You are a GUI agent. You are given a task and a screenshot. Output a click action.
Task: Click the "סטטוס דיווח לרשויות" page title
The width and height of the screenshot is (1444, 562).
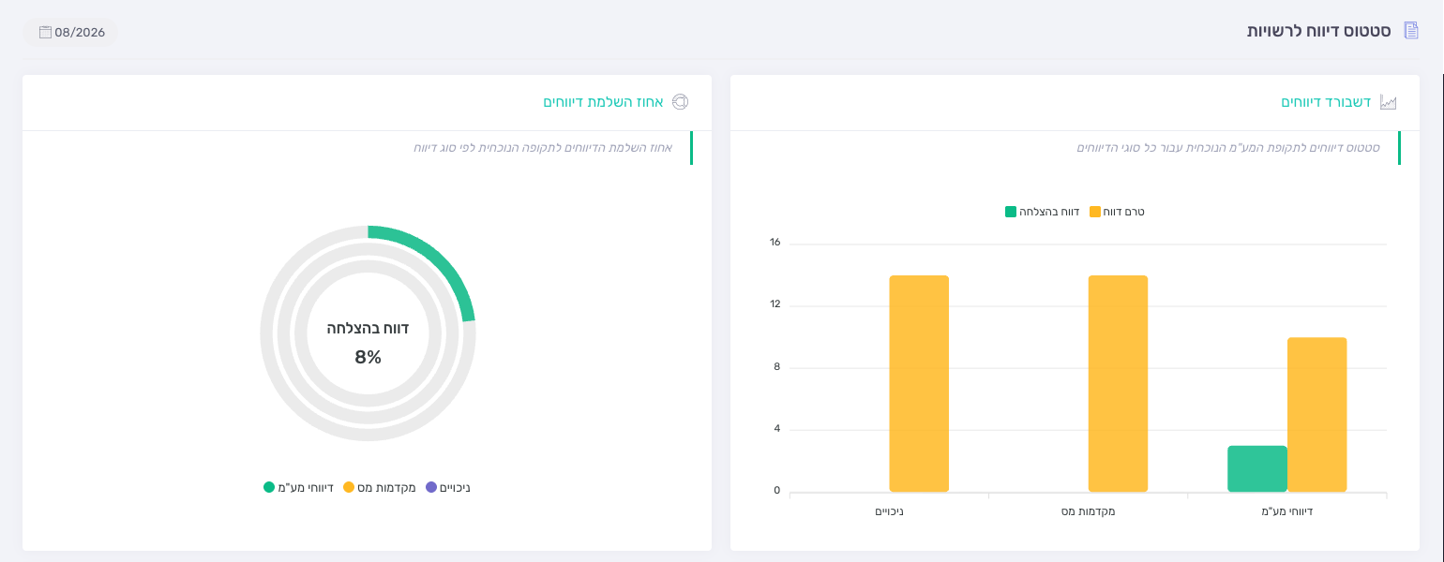tap(1318, 31)
